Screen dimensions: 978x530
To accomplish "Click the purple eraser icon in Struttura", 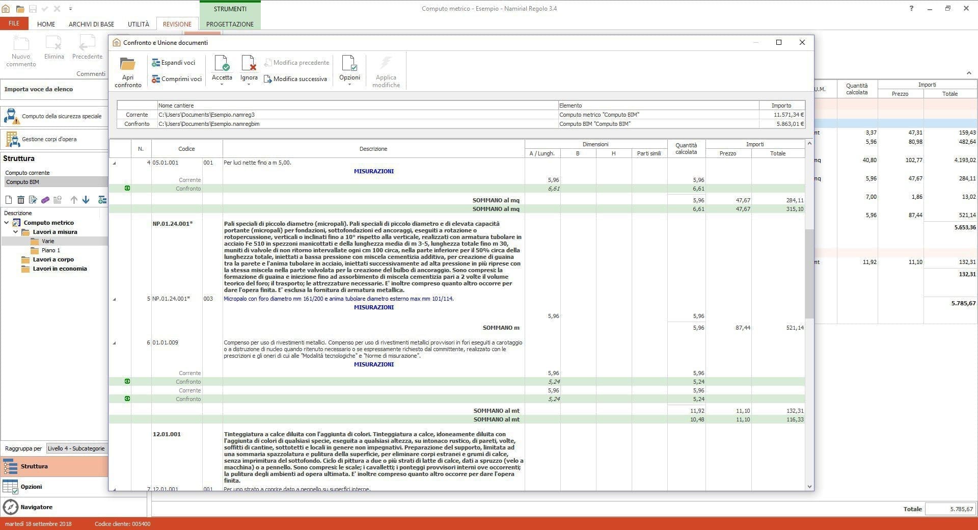I will click(x=45, y=200).
